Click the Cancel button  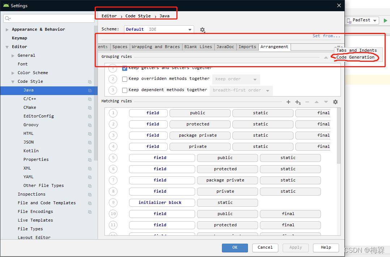265,248
